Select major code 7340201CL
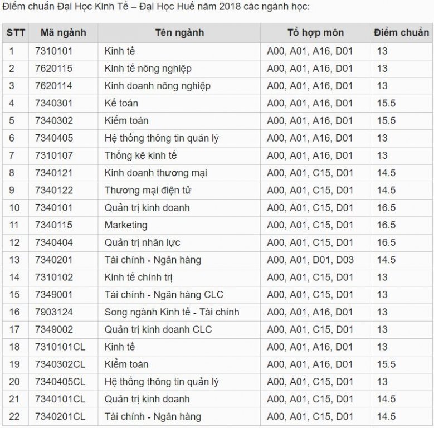The height and width of the screenshot is (428, 434). tap(60, 417)
